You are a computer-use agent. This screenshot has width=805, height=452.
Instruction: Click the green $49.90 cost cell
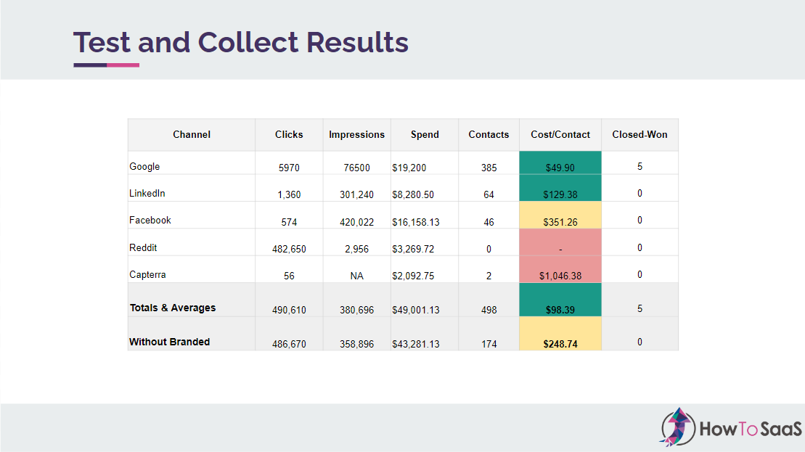coord(560,164)
